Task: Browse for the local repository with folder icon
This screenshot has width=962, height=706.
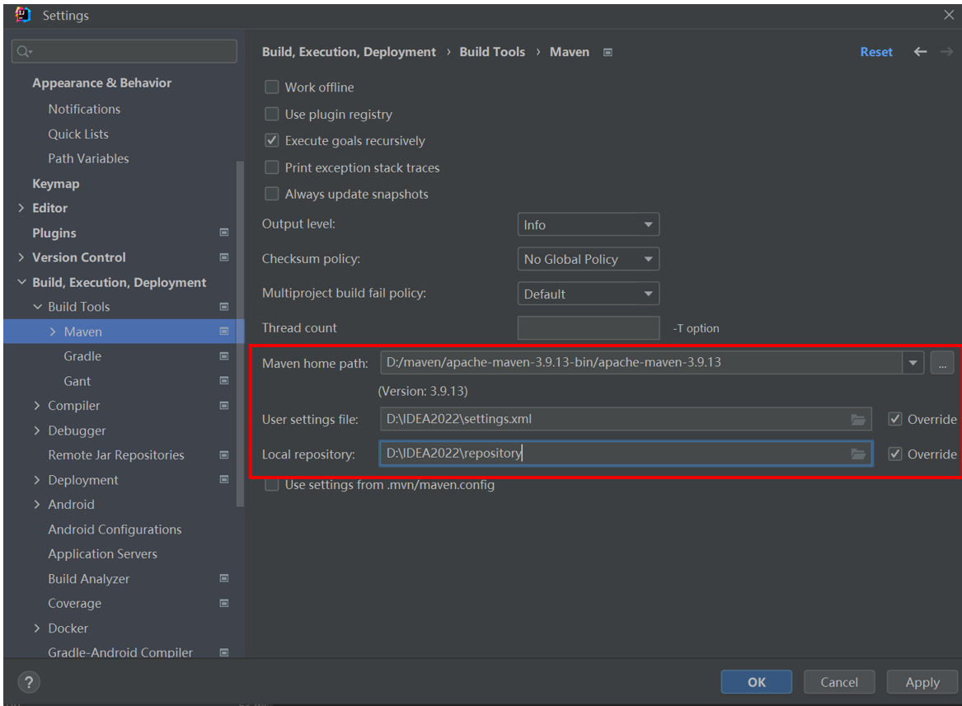Action: [x=858, y=454]
